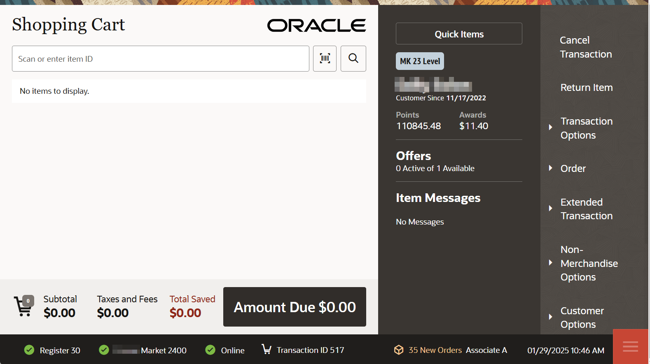The height and width of the screenshot is (364, 650).
Task: Expand the Order arrow
Action: pos(550,168)
